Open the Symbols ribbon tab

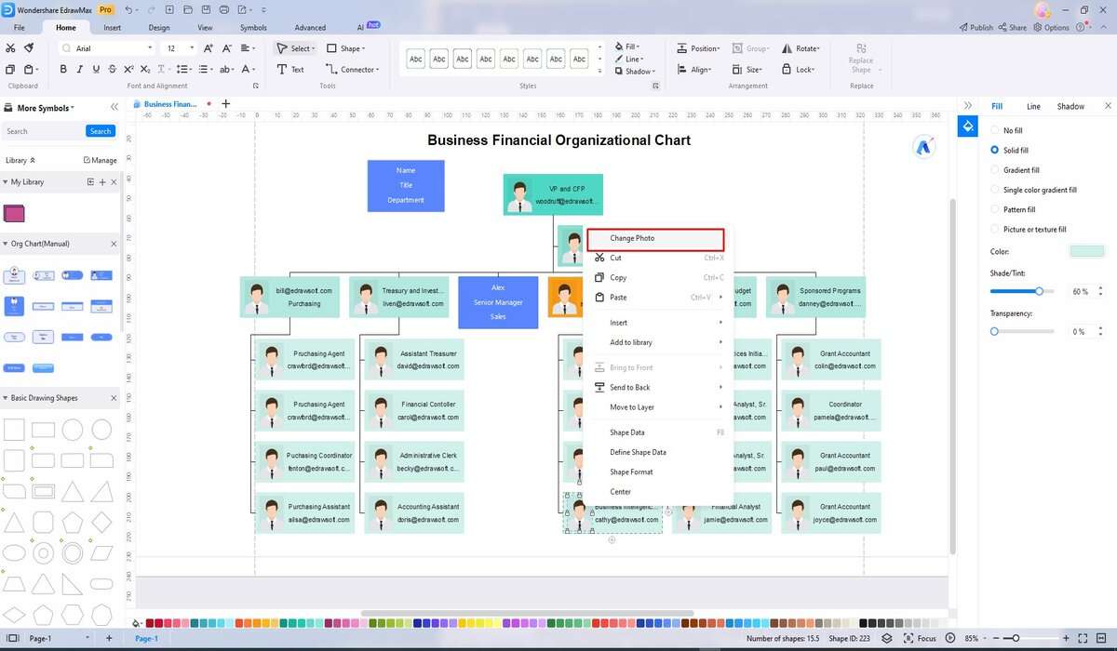[253, 28]
